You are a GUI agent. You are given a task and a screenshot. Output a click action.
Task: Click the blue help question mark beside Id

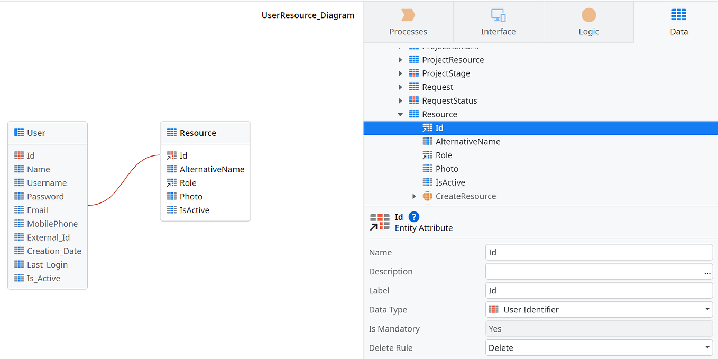tap(413, 216)
